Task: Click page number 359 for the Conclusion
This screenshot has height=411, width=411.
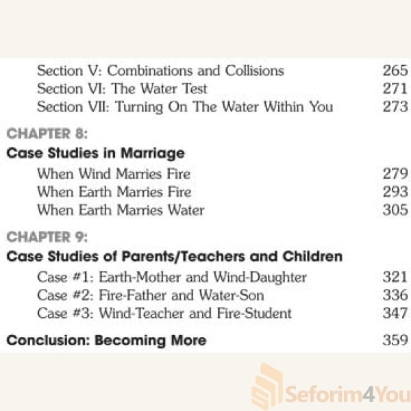Action: (395, 340)
